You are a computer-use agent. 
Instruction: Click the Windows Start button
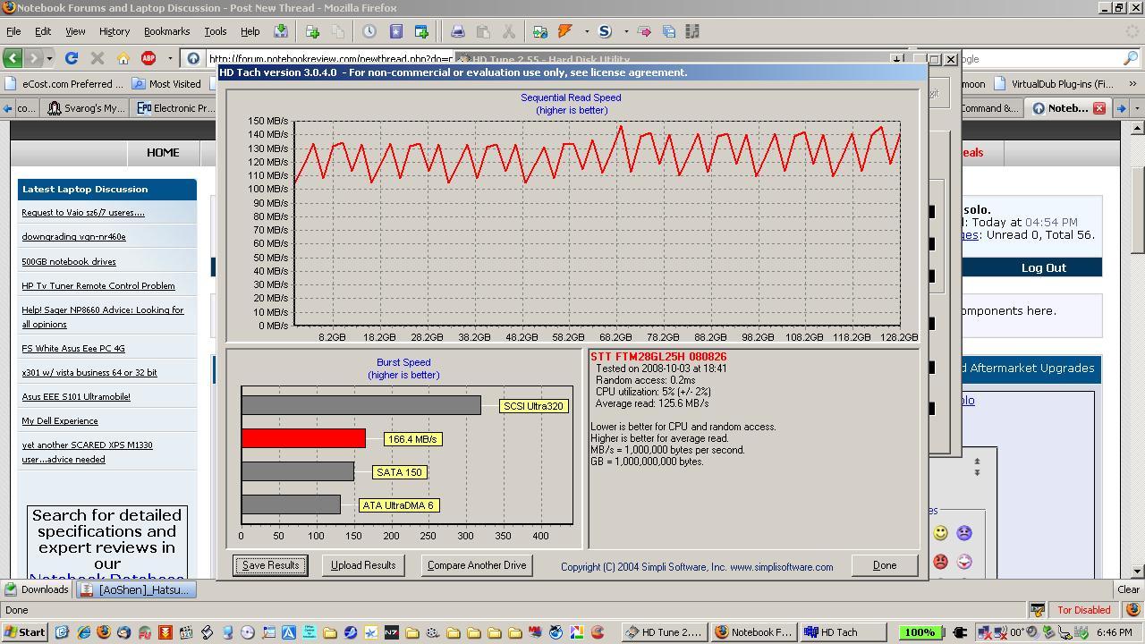(x=24, y=632)
